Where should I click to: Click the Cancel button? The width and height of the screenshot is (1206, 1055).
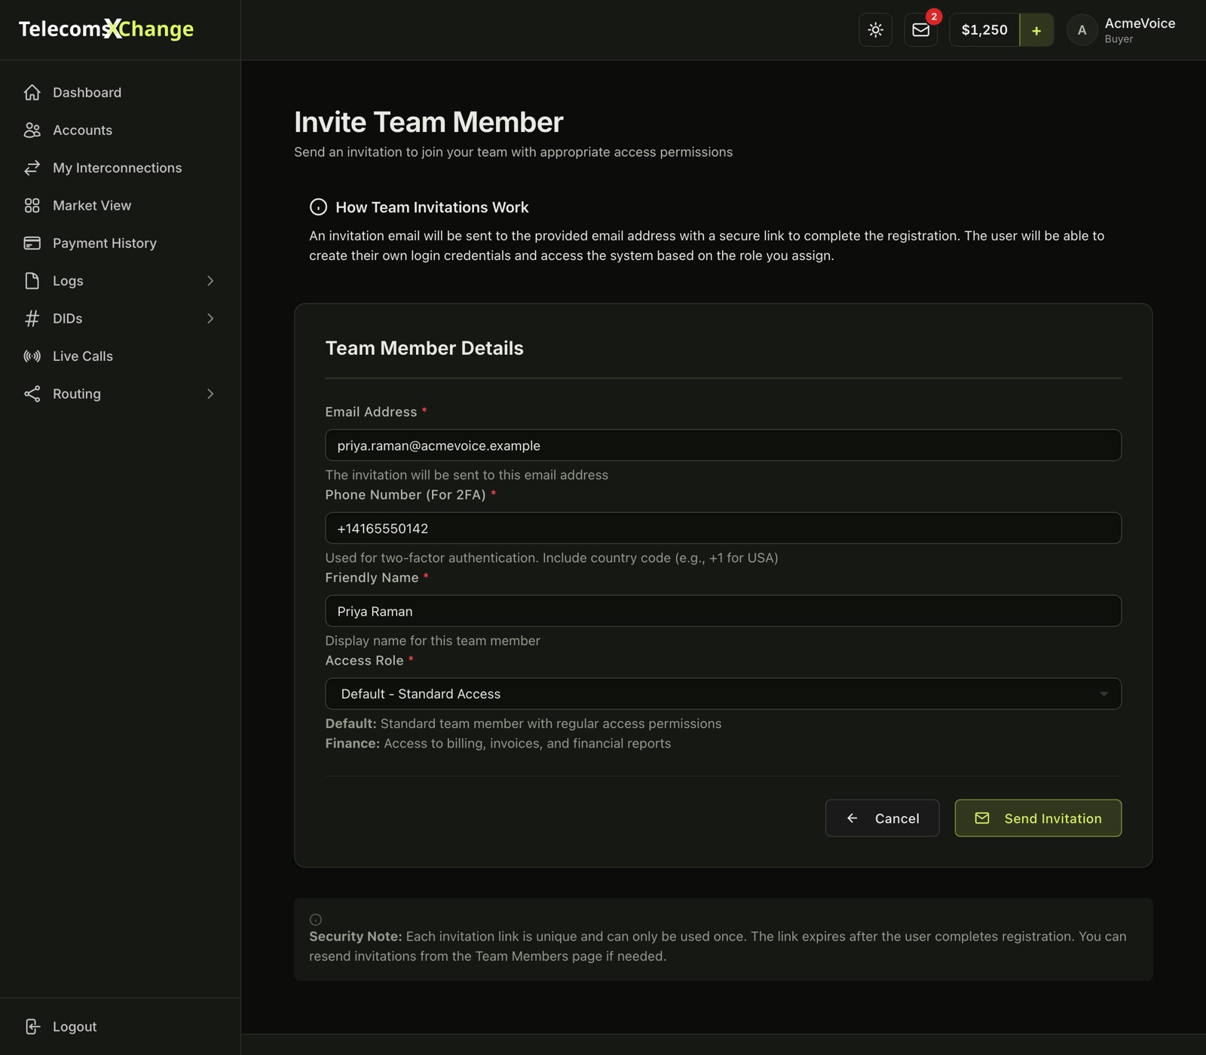[882, 818]
